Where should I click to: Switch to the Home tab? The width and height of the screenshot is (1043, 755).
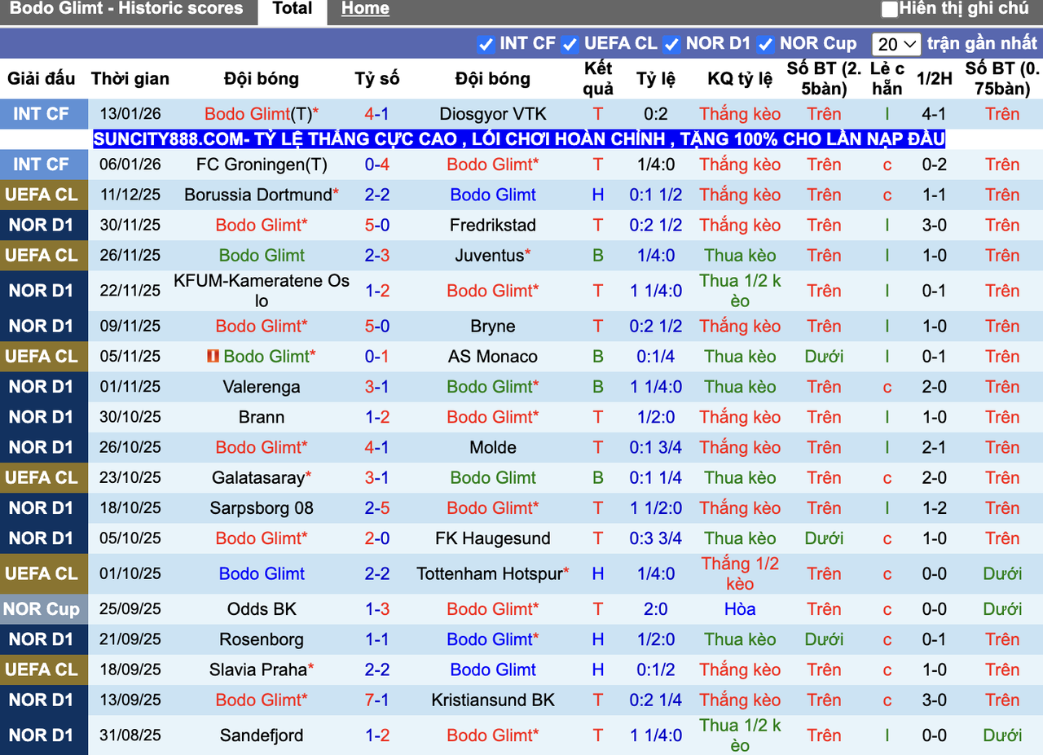click(365, 9)
